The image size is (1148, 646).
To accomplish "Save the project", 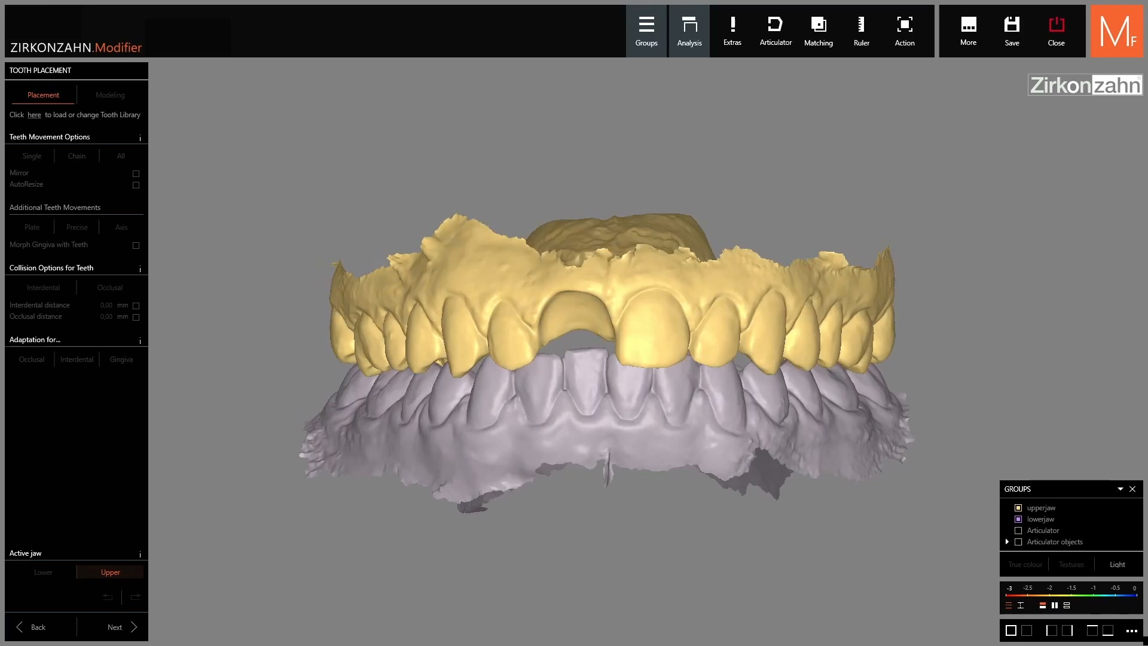I will click(1012, 31).
